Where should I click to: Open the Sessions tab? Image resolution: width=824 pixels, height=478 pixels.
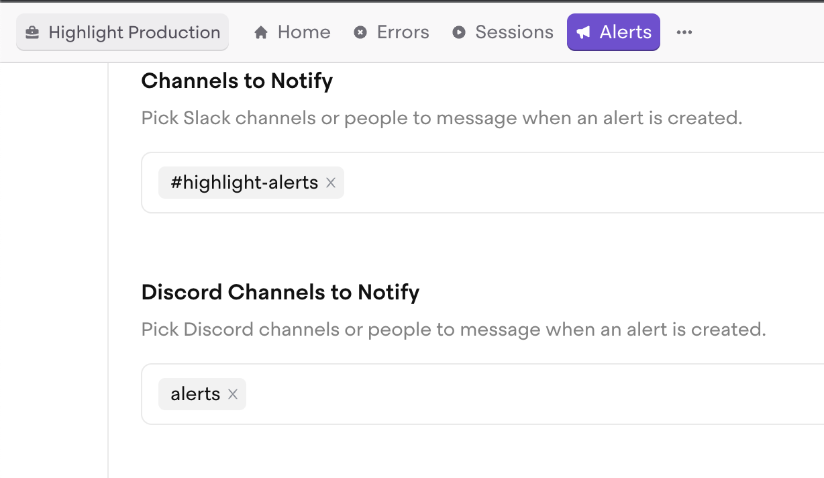514,32
